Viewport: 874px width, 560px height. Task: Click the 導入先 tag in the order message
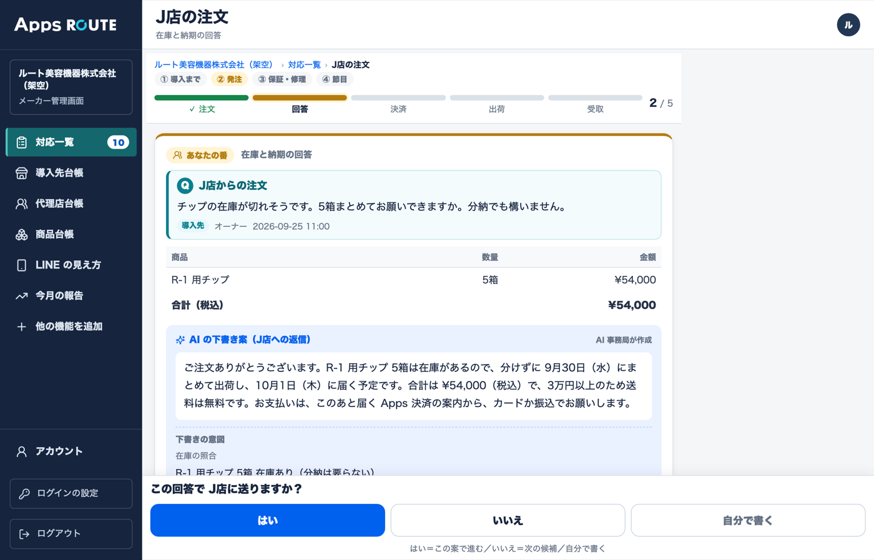tap(193, 226)
